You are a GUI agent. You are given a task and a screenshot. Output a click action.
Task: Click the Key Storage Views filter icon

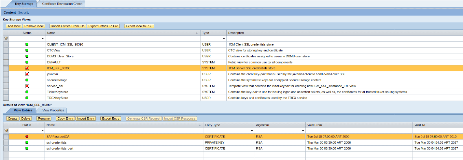(6, 38)
